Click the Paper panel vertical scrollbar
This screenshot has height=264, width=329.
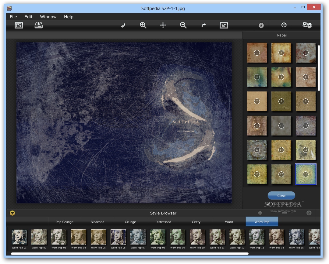click(319, 68)
